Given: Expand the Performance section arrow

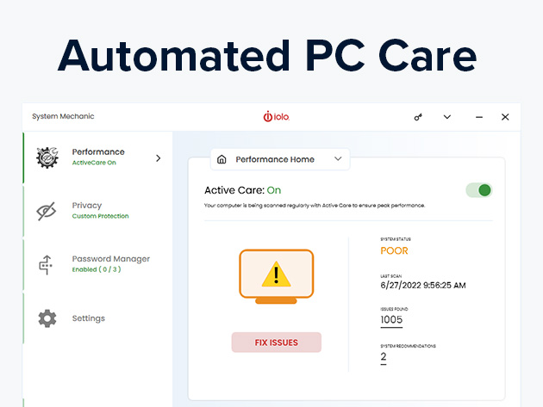Looking at the screenshot, I should coord(159,158).
